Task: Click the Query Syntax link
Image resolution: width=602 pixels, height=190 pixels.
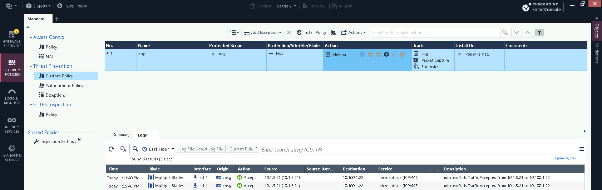Action: click(x=565, y=158)
